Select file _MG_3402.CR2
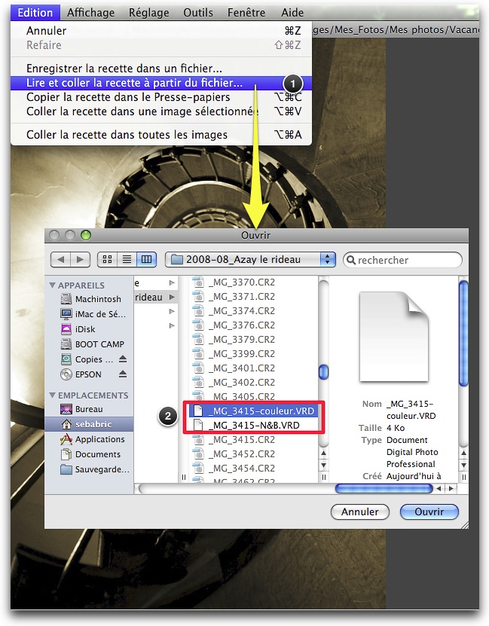Viewport: 489px width, 626px height. pyautogui.click(x=253, y=383)
